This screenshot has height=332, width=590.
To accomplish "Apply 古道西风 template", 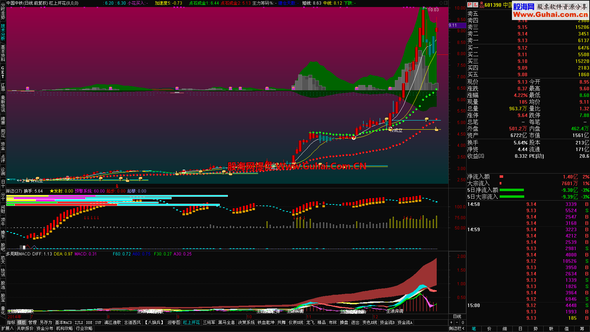I will (x=132, y=323).
